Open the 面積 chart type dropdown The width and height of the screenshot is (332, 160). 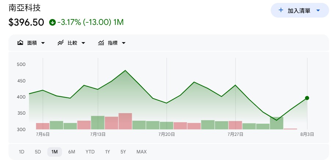(31, 43)
